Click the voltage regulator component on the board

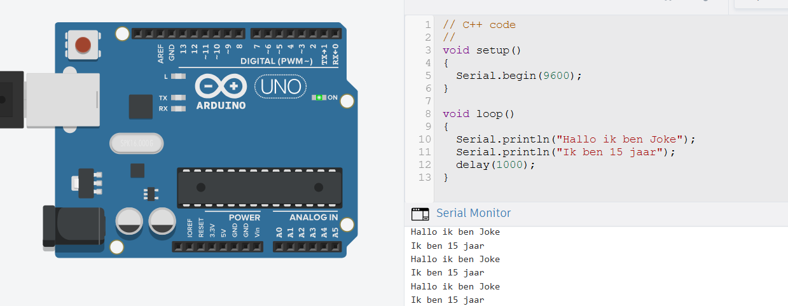pyautogui.click(x=86, y=183)
